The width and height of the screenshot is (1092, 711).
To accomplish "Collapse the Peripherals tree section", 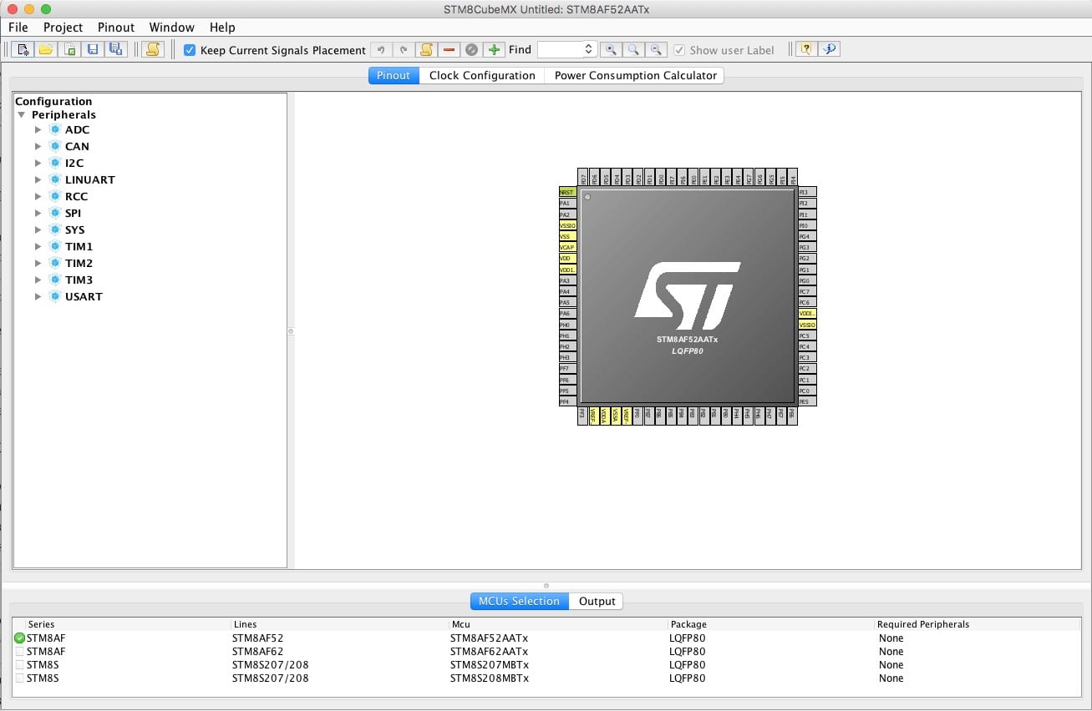I will tap(22, 115).
